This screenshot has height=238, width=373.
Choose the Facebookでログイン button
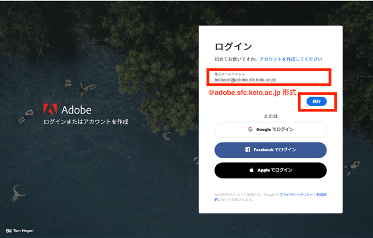pos(270,150)
